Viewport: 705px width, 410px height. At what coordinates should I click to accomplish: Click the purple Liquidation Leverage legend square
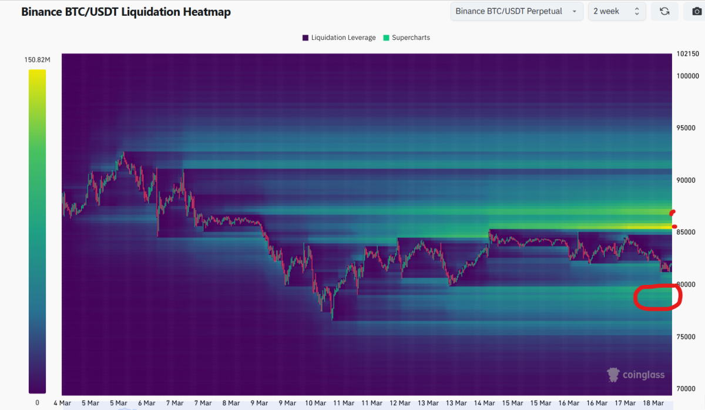coord(305,38)
